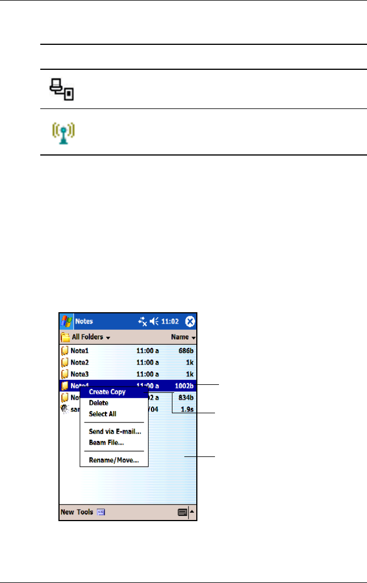367x583 pixels.
Task: Choose Create Copy from context menu
Action: point(114,392)
